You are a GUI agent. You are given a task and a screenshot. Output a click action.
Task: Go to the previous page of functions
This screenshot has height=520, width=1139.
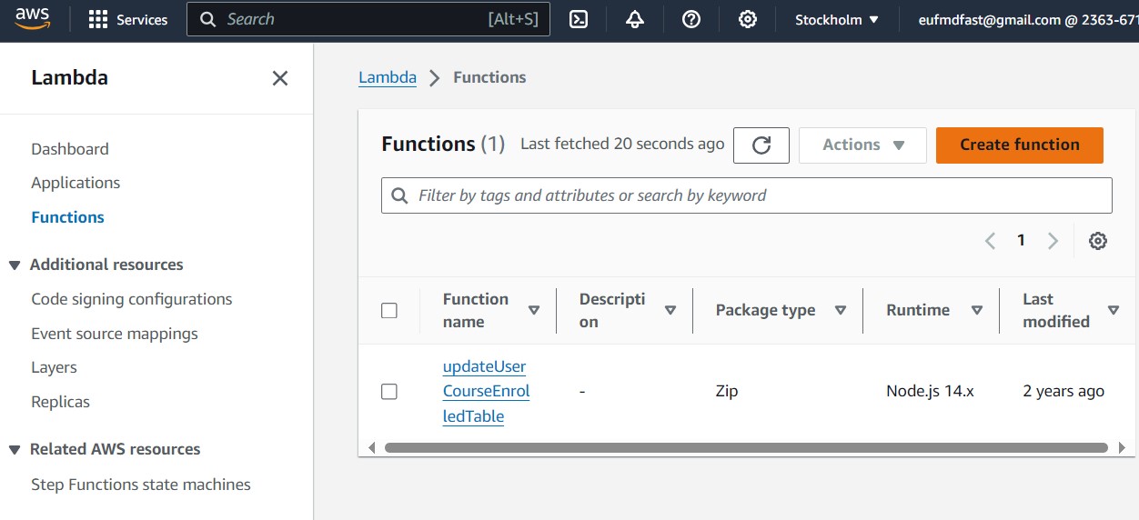click(991, 241)
